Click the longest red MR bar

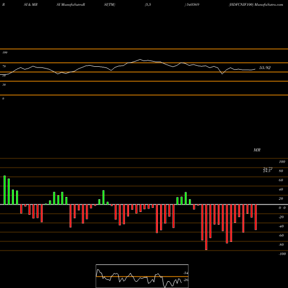[206, 227]
